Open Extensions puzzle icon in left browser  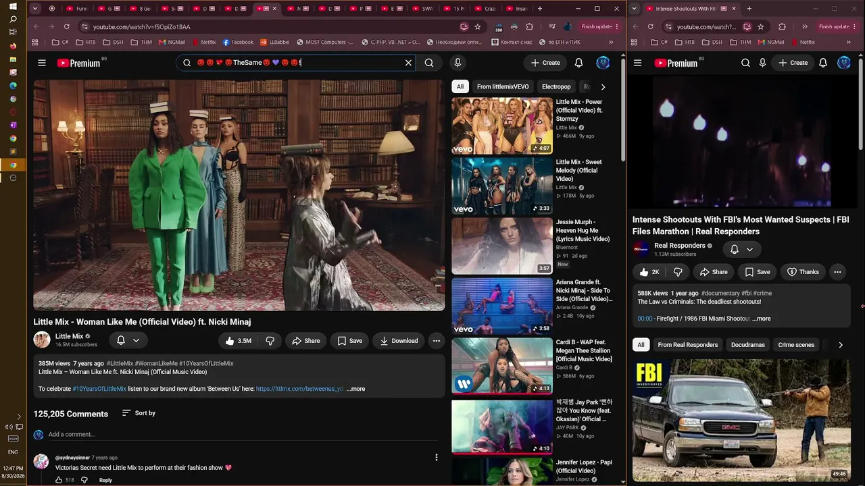point(529,26)
